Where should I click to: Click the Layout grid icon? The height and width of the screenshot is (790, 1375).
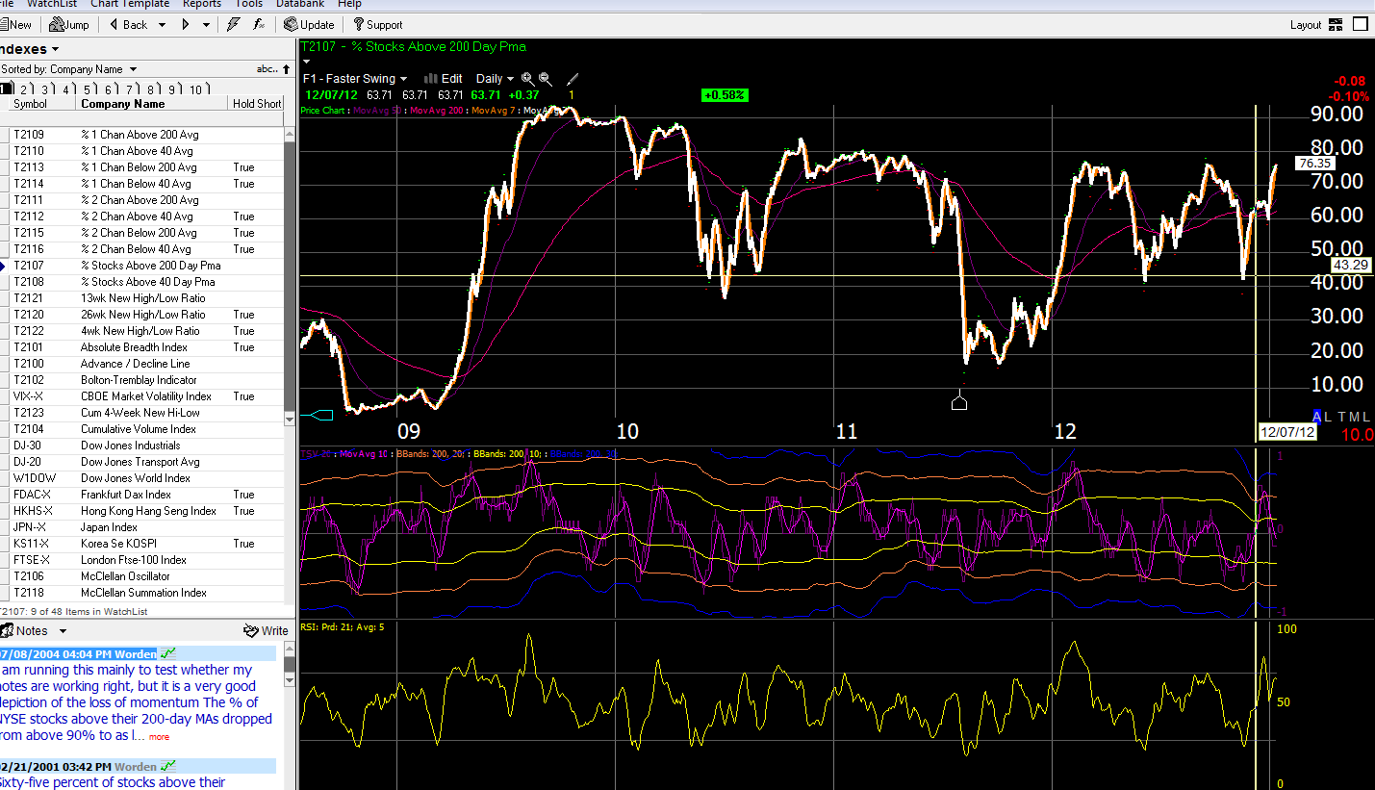click(x=1336, y=26)
